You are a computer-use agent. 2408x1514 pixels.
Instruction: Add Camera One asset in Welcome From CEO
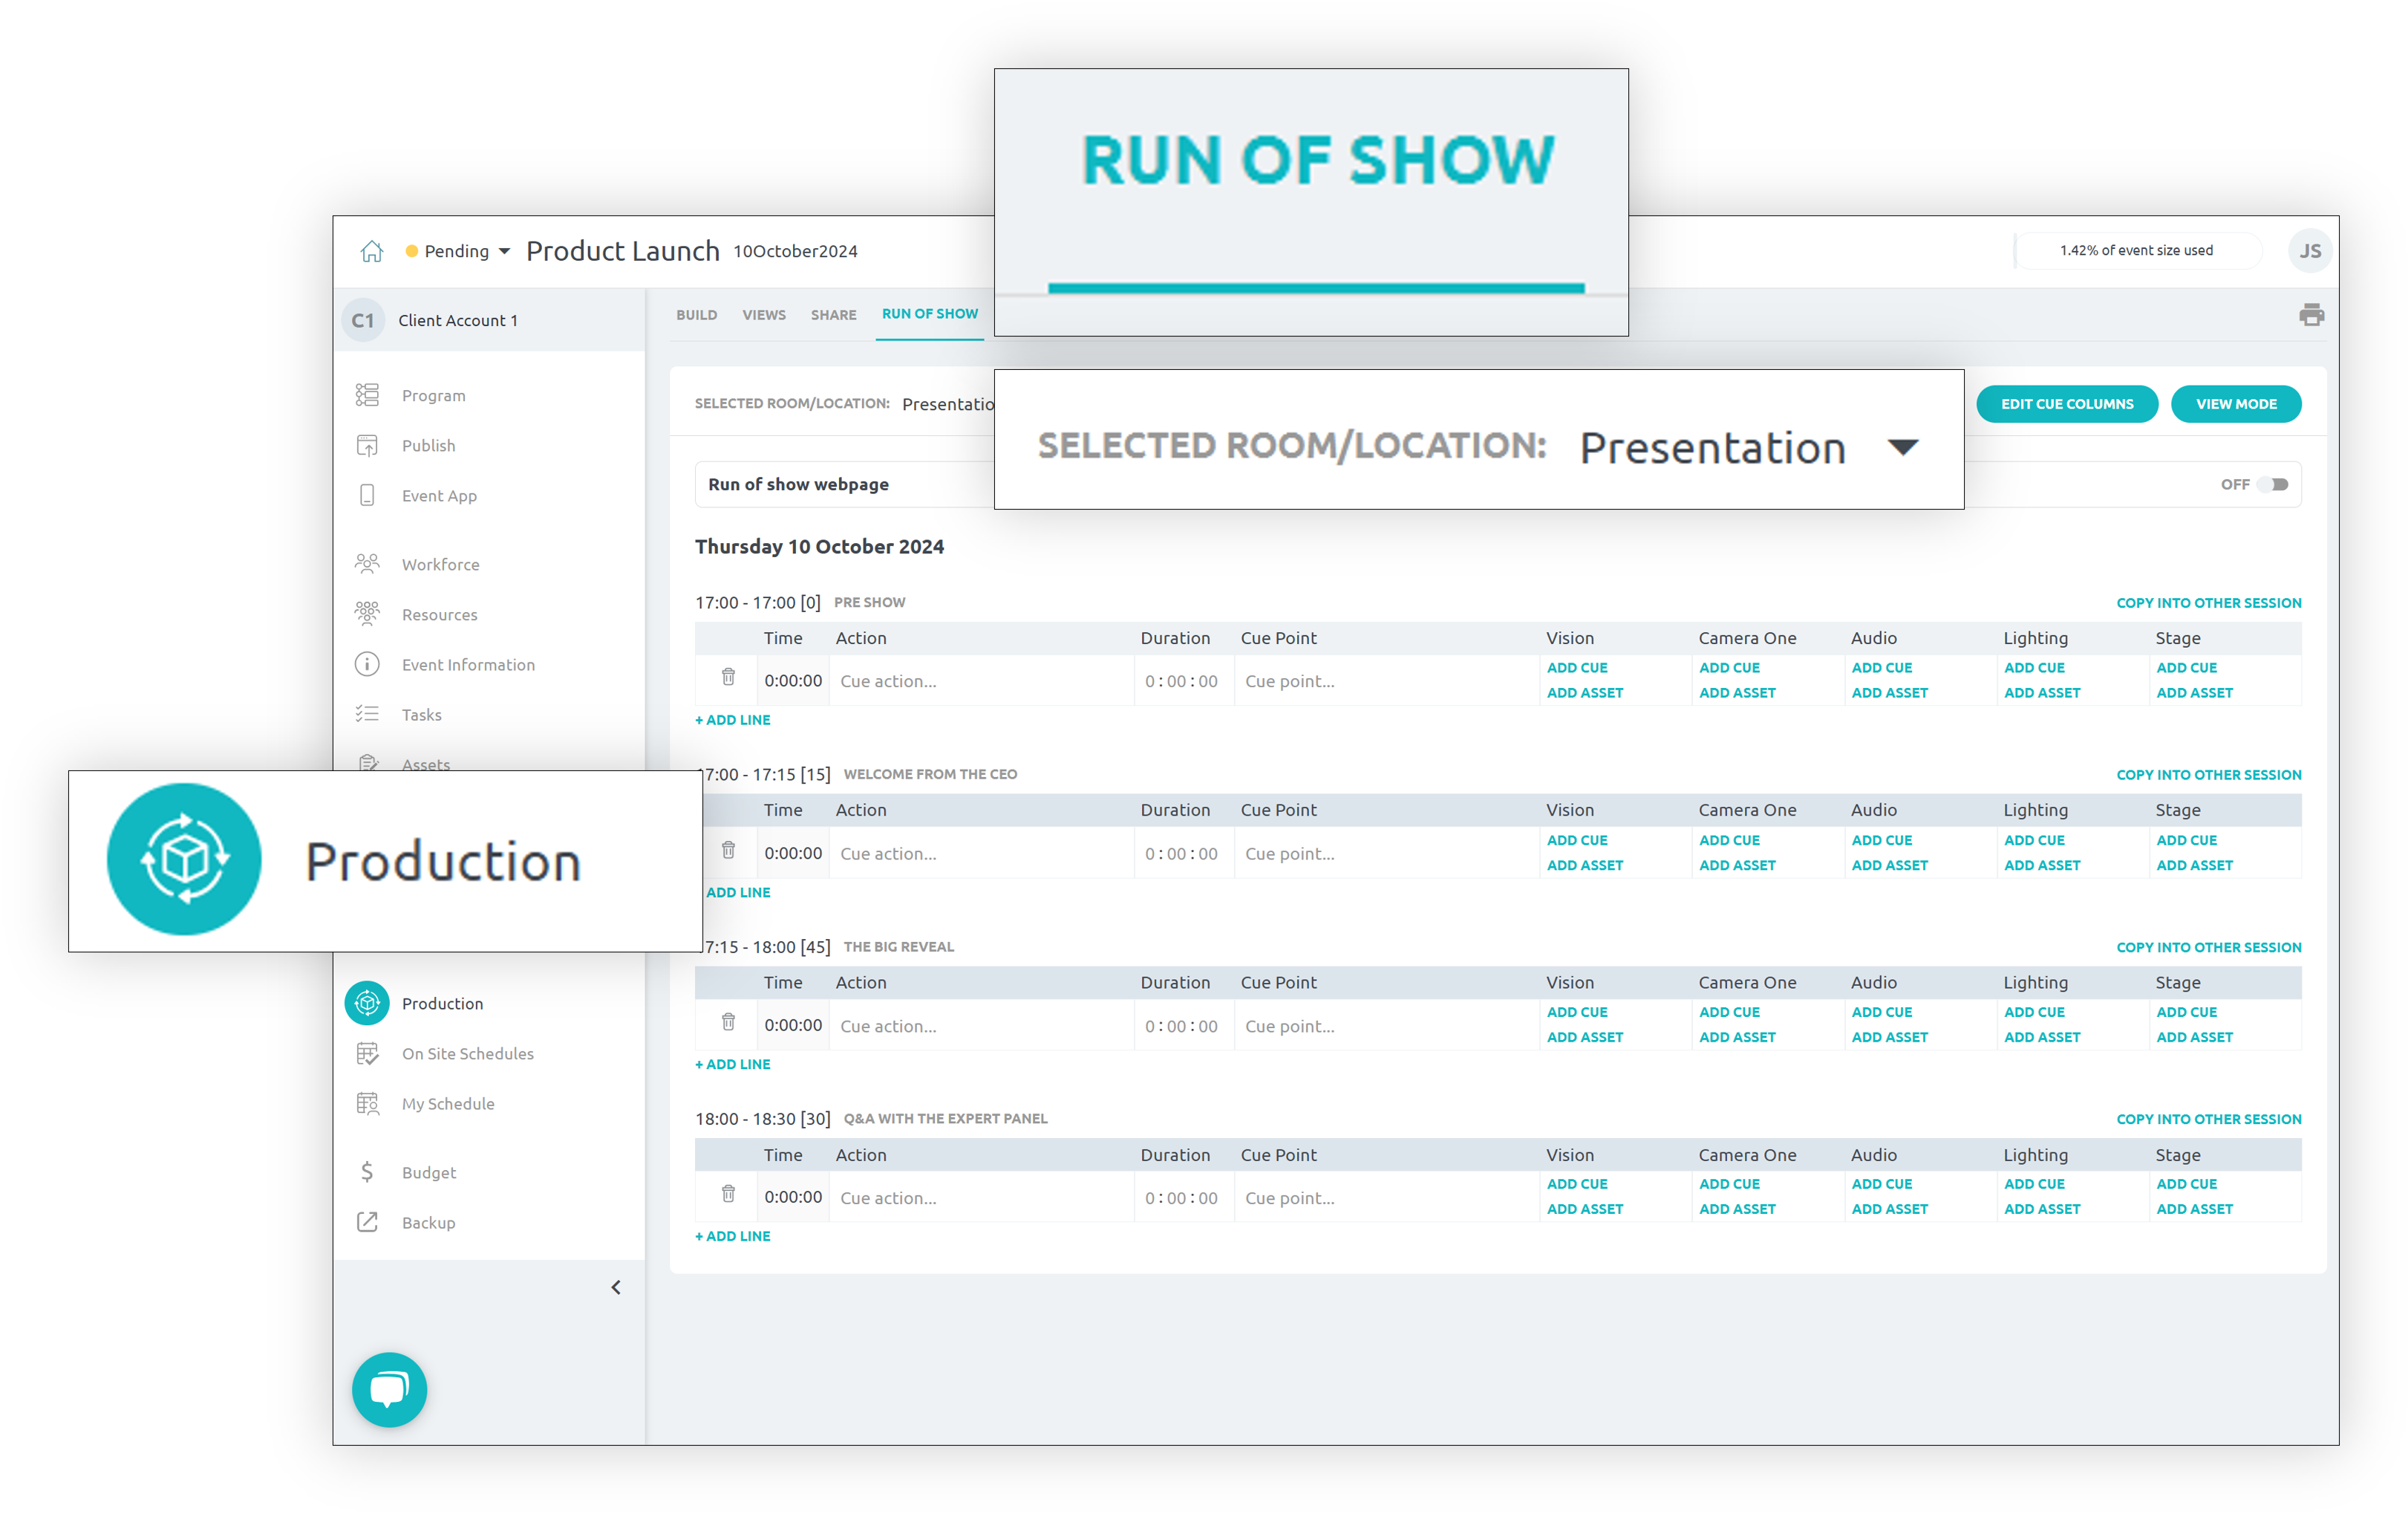click(1737, 865)
